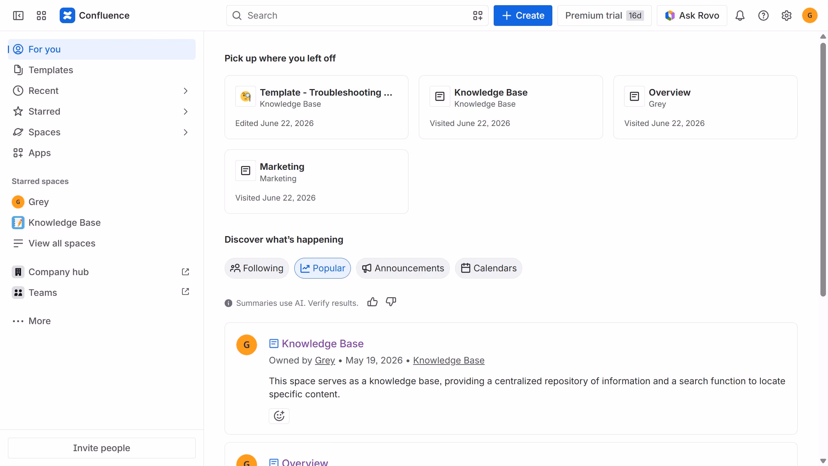
Task: Collapse the sidebar with the panel icon
Action: pyautogui.click(x=18, y=16)
